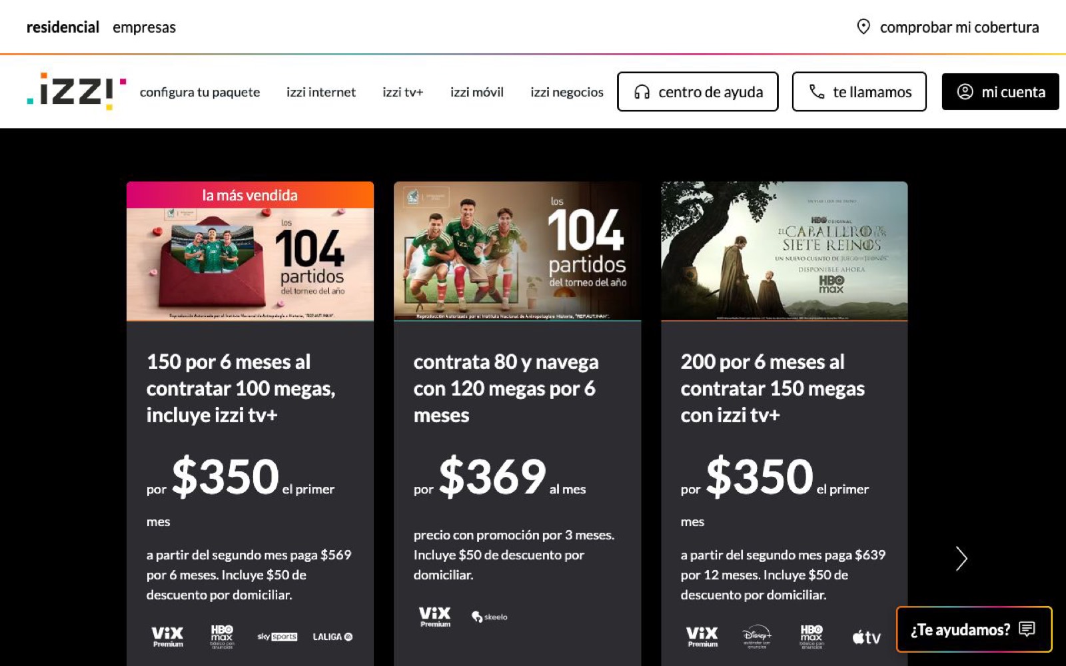The width and height of the screenshot is (1066, 666).
Task: Click the skeelo logo on middle card
Action: coord(490,617)
